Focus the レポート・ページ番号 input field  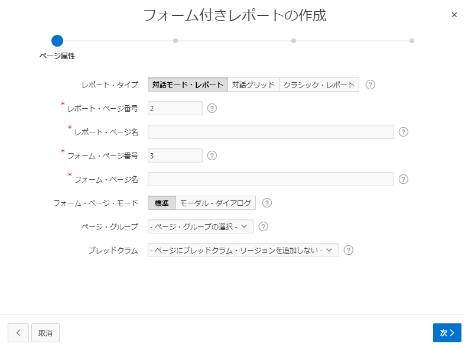coord(175,108)
